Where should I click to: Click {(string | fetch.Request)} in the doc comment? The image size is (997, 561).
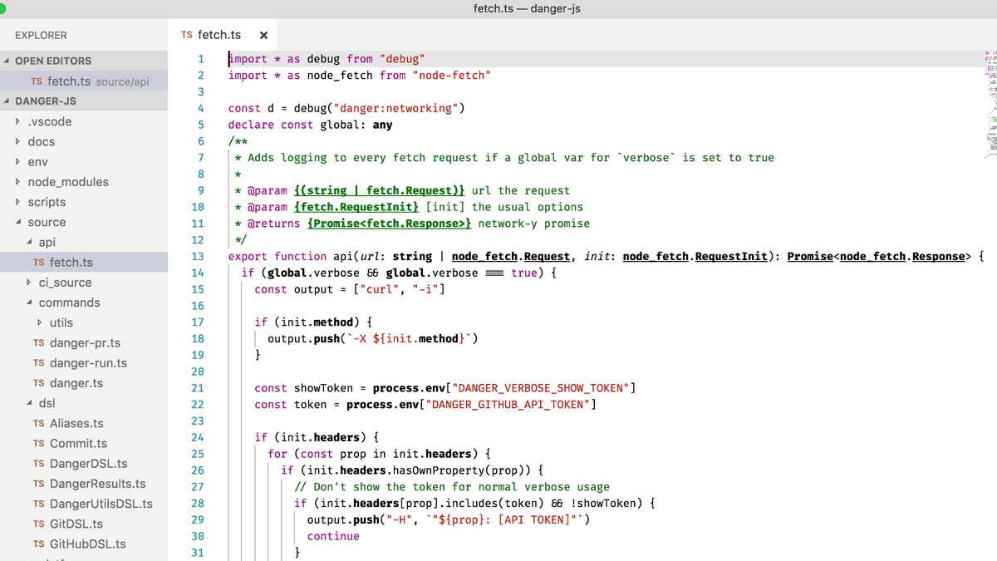pos(380,190)
